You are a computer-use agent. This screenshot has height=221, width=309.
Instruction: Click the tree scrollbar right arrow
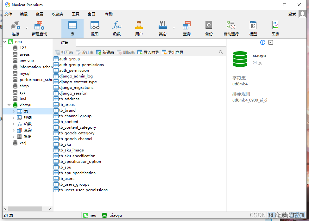(x=50, y=209)
